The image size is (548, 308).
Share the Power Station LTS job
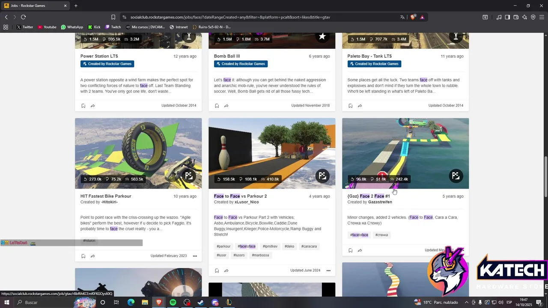tap(93, 106)
